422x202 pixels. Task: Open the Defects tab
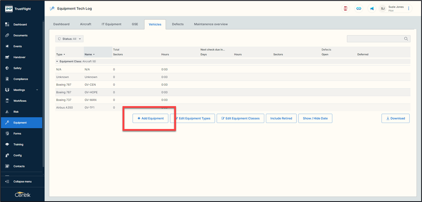[178, 24]
